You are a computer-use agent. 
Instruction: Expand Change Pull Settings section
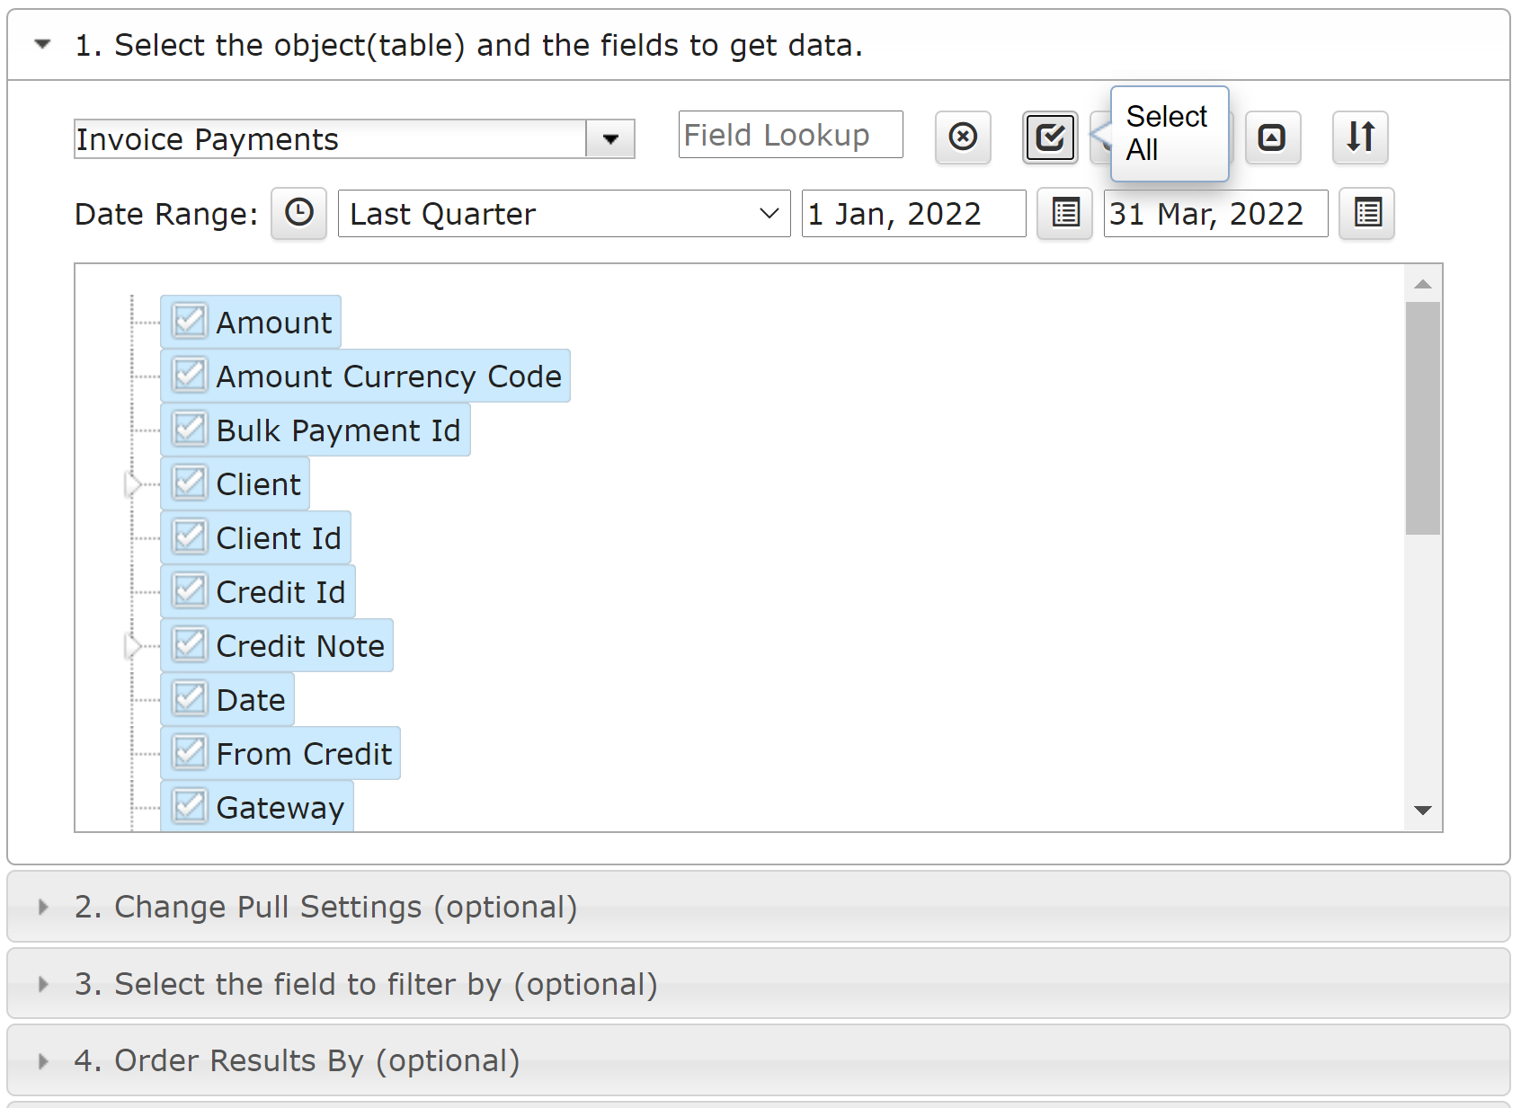tap(325, 907)
